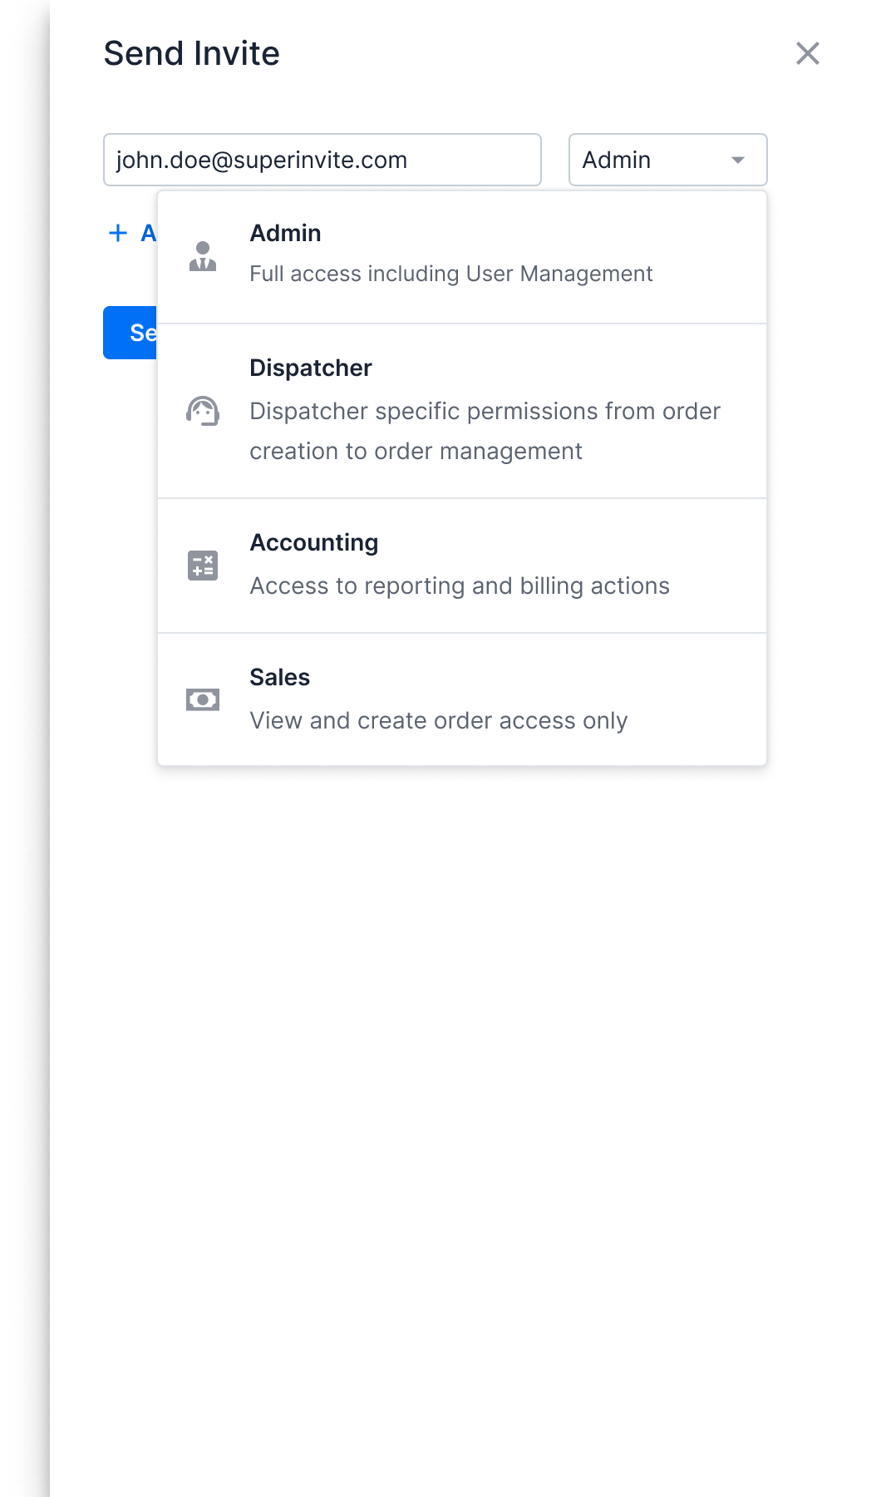Click the Admin role person icon
This screenshot has height=1497, width=881.
coord(203,256)
